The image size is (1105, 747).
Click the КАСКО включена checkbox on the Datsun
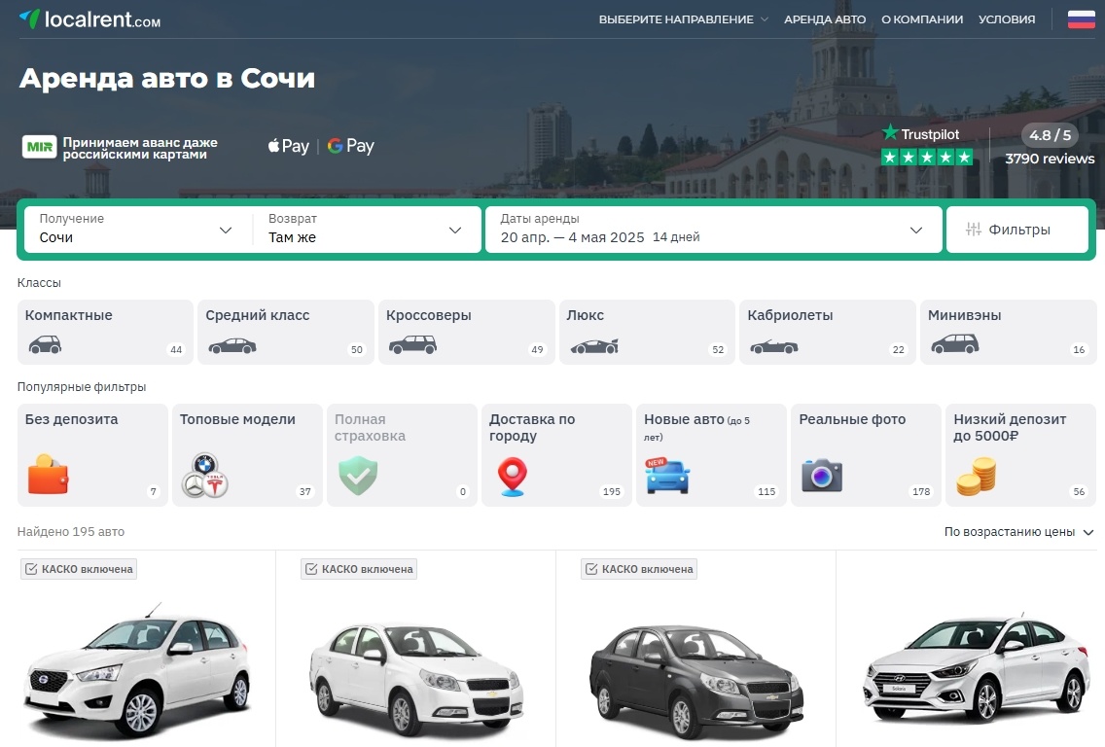coord(78,569)
